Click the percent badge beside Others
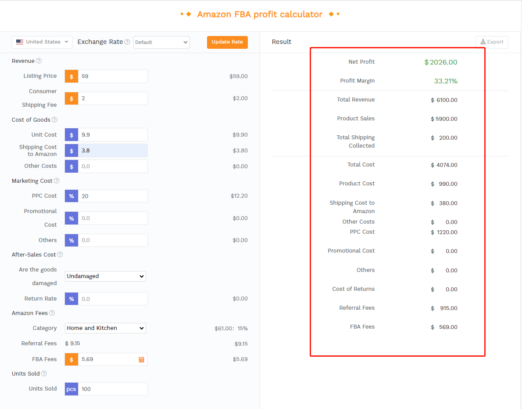522x409 pixels. coord(71,240)
